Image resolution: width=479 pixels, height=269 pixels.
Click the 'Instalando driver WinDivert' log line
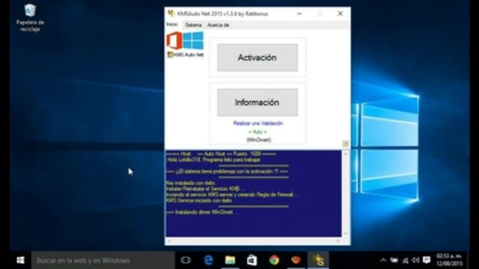202,212
